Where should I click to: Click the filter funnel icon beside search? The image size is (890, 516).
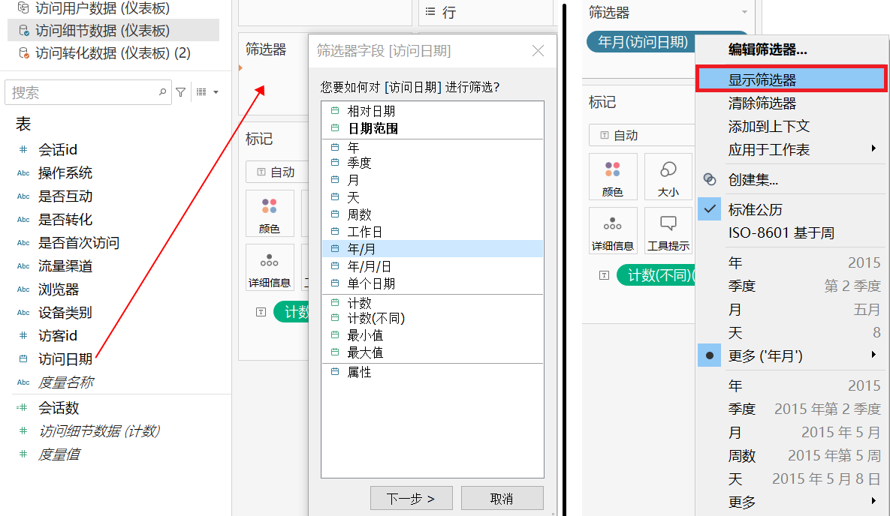[x=180, y=91]
